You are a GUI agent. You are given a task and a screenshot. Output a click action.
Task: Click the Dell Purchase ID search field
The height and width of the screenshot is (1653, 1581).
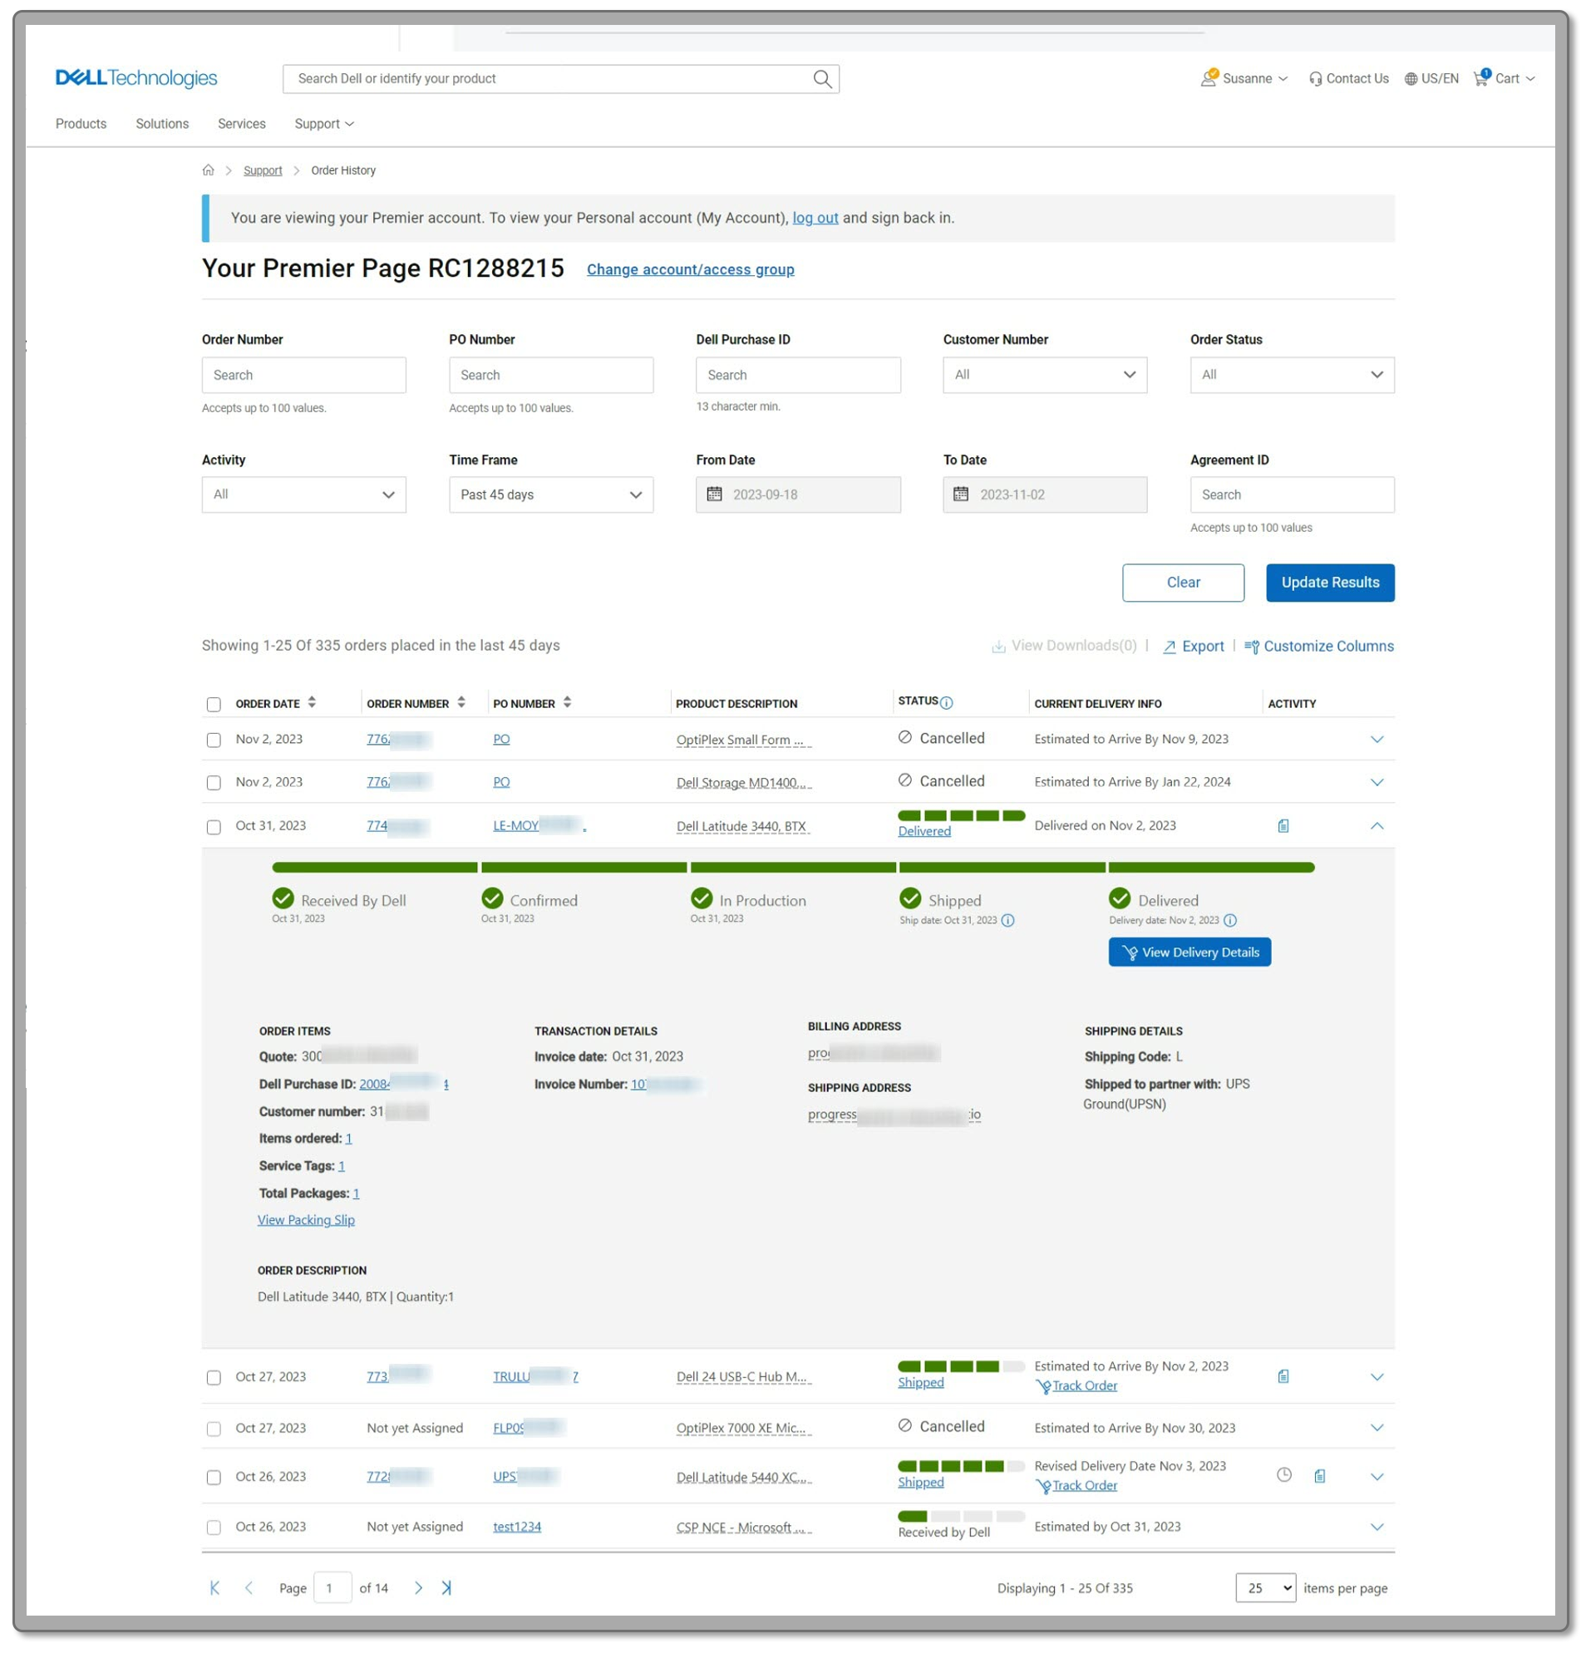[798, 375]
